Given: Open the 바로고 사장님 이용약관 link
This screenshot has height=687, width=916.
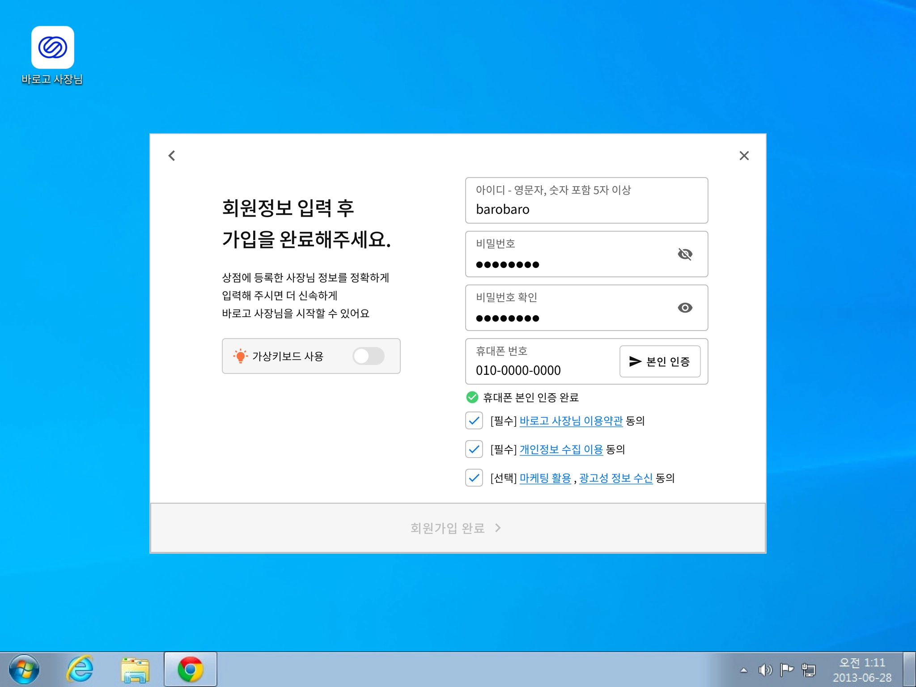Looking at the screenshot, I should tap(571, 421).
